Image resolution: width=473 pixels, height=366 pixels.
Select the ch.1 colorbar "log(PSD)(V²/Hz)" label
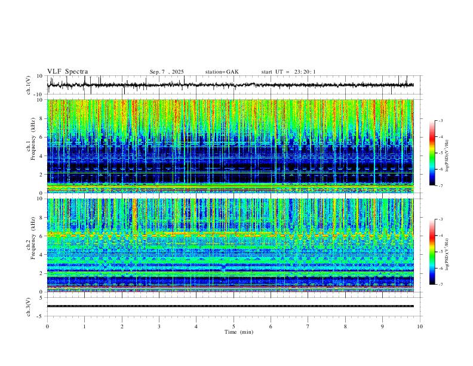(447, 156)
